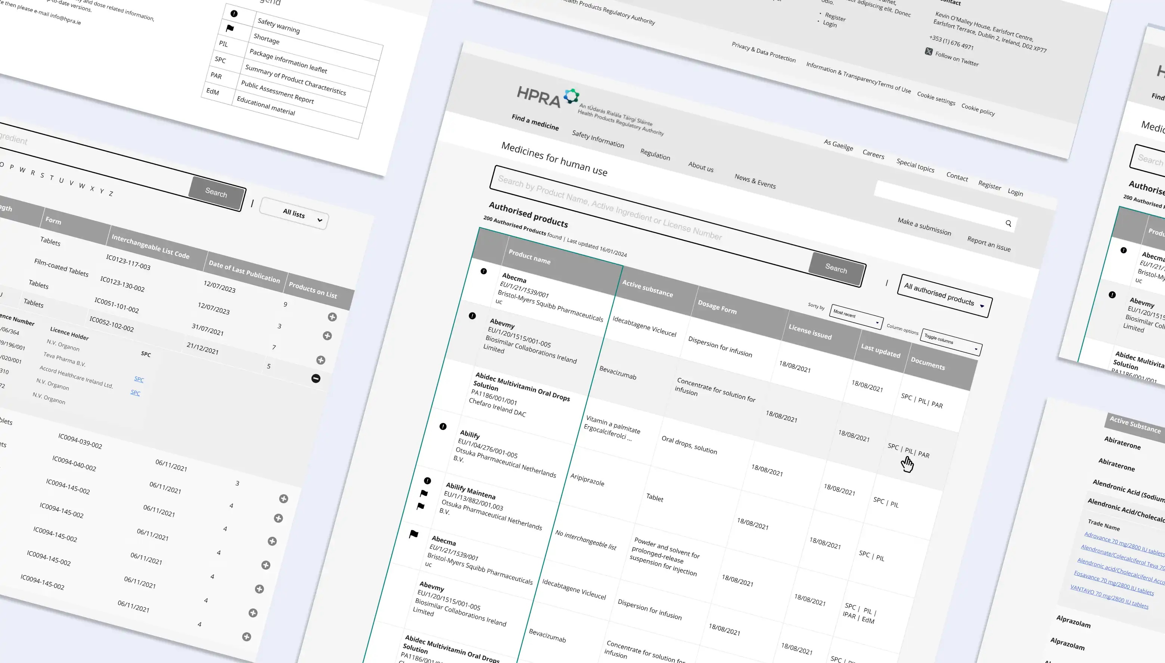The image size is (1165, 663).
Task: Collapse the IC0052-102-002 list row
Action: (316, 379)
